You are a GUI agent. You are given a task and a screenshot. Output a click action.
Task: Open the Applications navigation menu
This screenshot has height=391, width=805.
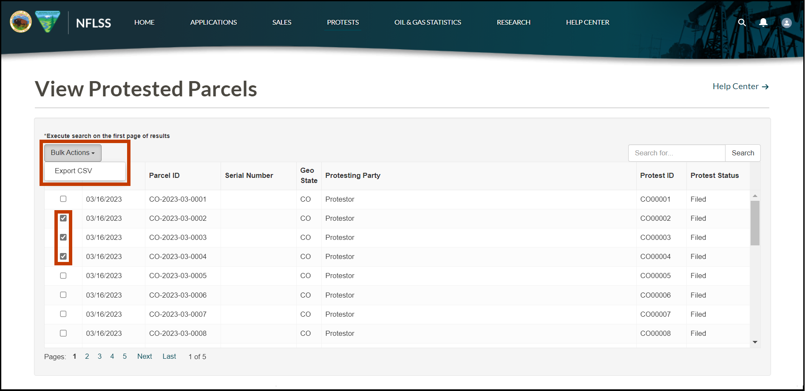pyautogui.click(x=213, y=23)
